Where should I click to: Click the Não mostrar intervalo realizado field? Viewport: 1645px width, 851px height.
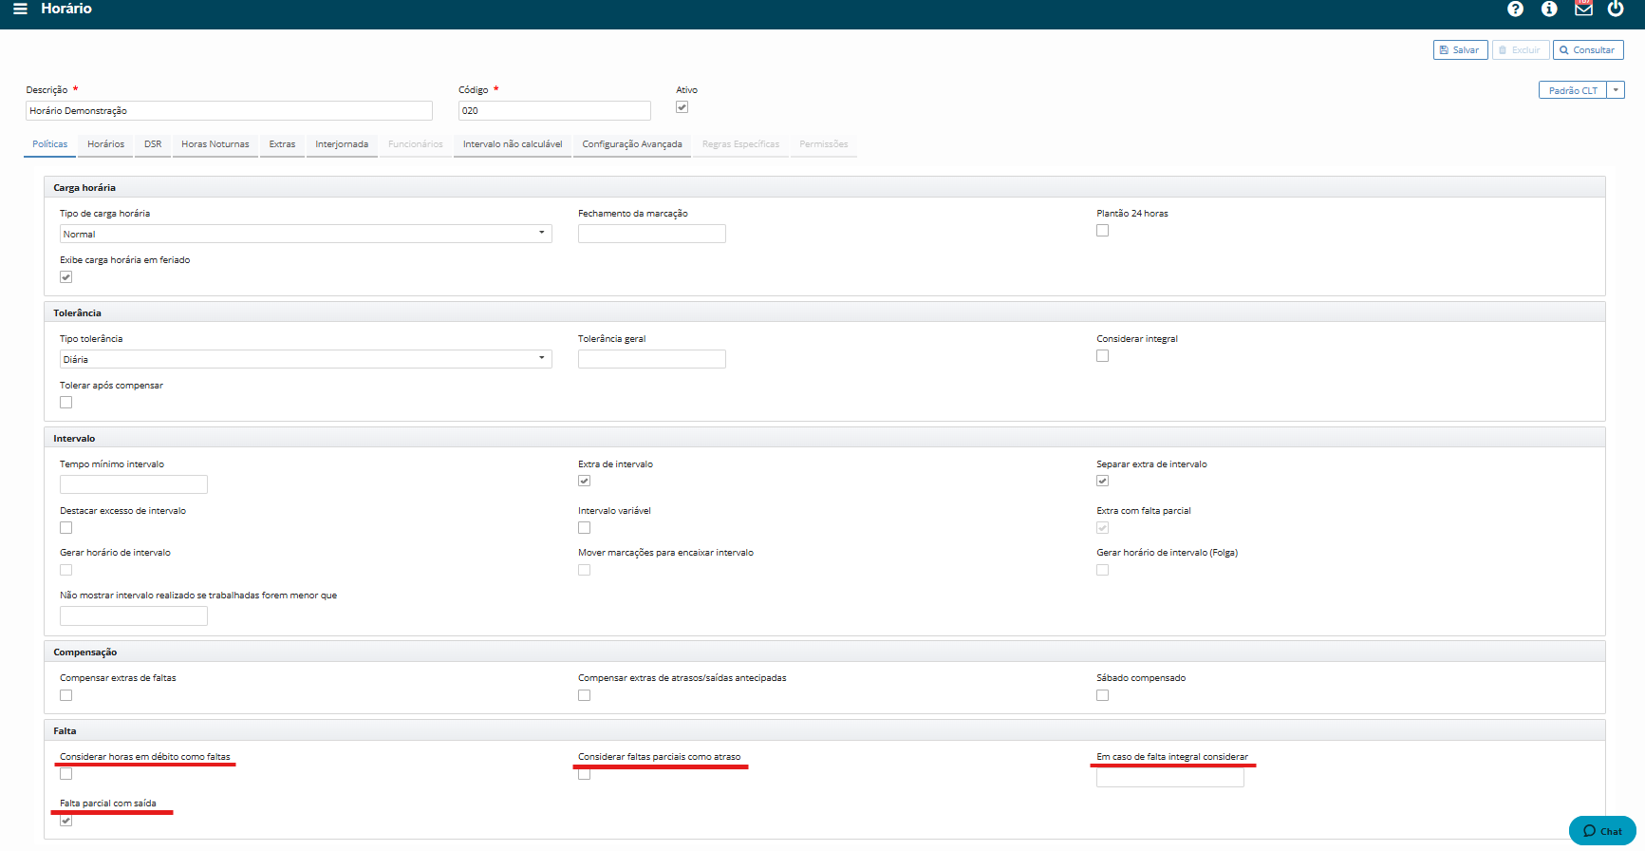tap(134, 615)
